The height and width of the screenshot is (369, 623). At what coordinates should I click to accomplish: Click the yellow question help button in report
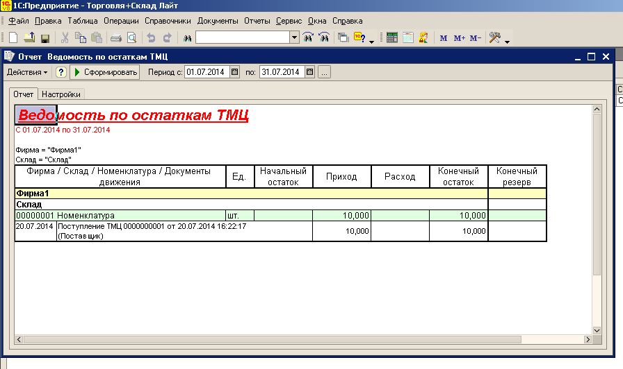tap(60, 72)
